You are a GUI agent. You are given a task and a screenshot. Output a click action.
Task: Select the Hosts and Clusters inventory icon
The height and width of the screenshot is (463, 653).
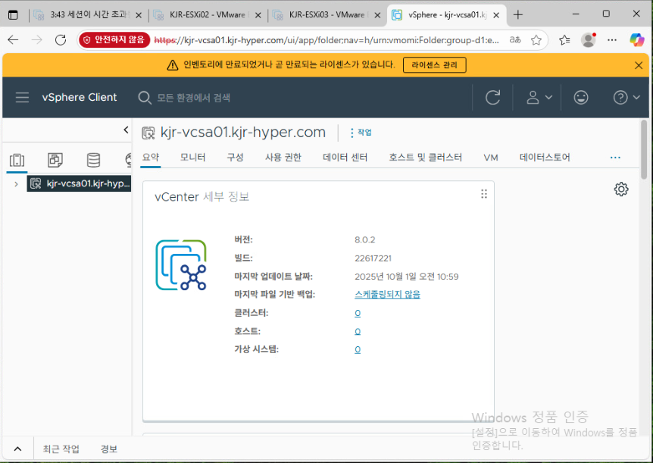point(17,160)
